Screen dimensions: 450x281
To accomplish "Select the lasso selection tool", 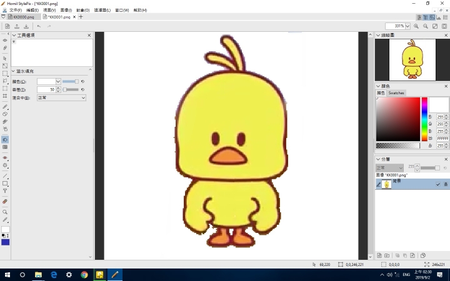I will point(5,81).
